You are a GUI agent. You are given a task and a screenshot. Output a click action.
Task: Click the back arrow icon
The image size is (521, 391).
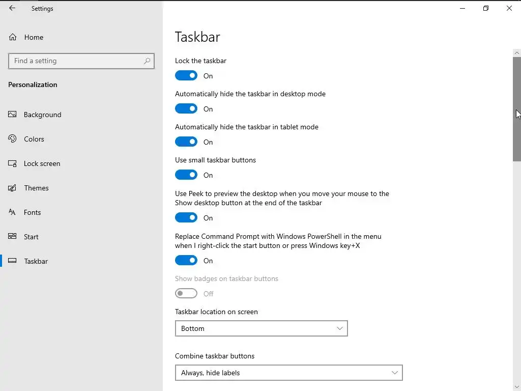(12, 8)
